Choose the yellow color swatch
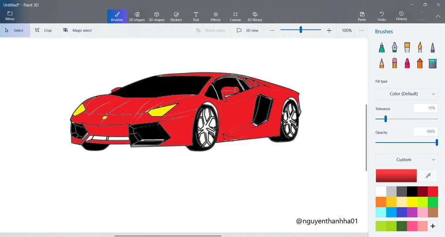 (412, 202)
